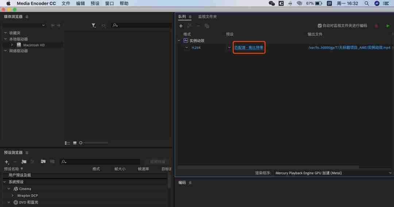
Task: Sort by 帧速率 column header
Action: tap(143, 169)
